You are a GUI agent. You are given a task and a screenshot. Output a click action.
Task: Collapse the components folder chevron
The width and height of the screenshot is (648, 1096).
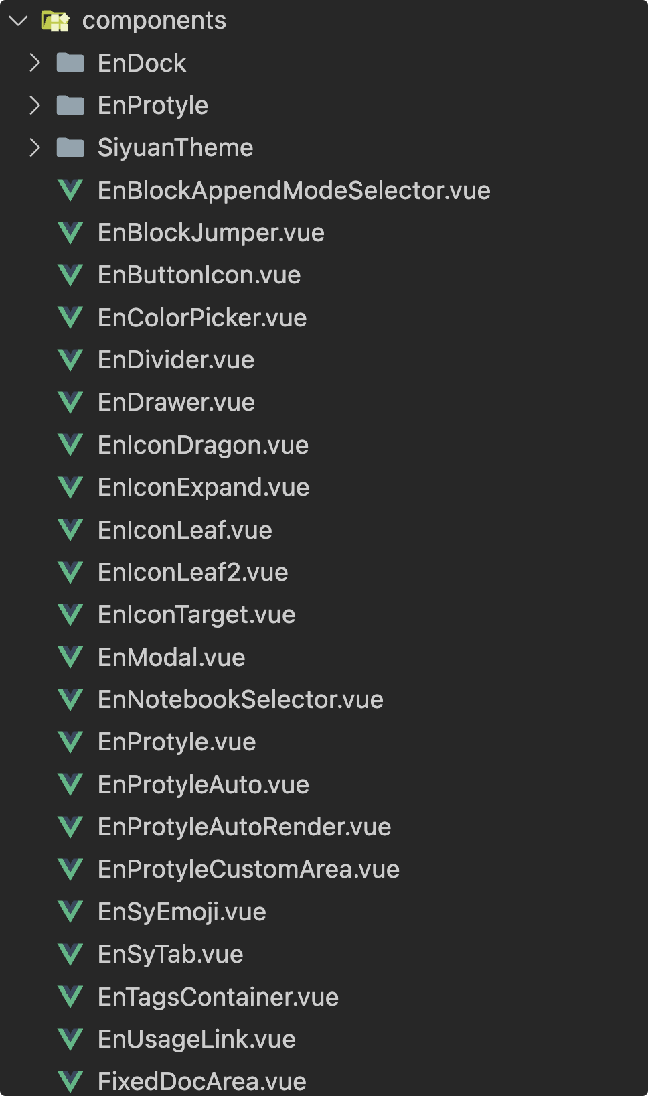coord(18,21)
